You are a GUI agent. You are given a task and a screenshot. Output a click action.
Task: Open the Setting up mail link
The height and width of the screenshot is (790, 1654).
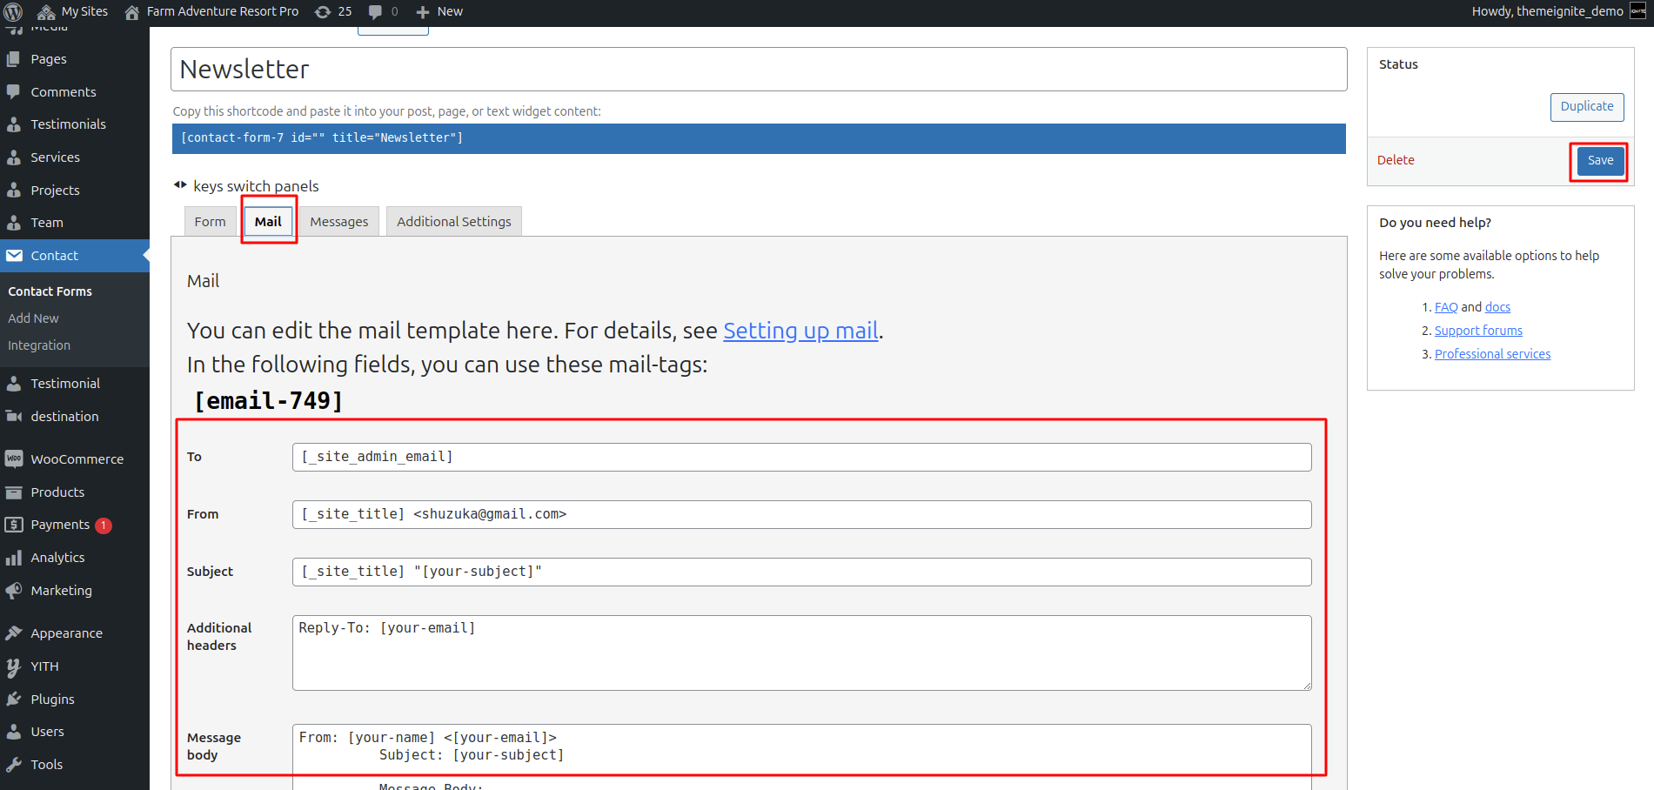tap(800, 331)
